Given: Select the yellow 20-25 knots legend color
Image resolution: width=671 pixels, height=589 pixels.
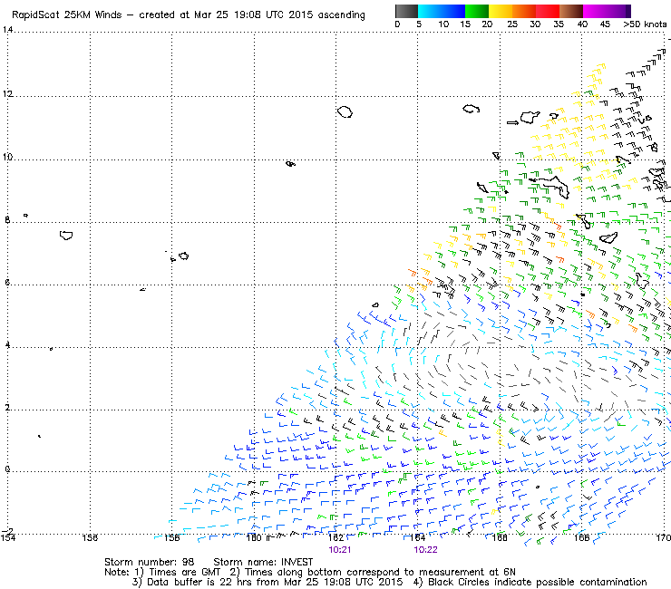Looking at the screenshot, I should [501, 11].
